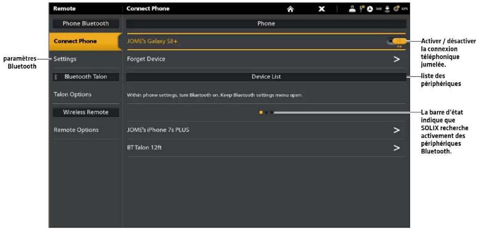Open Forget Device arrow
This screenshot has height=229, width=477.
click(397, 59)
